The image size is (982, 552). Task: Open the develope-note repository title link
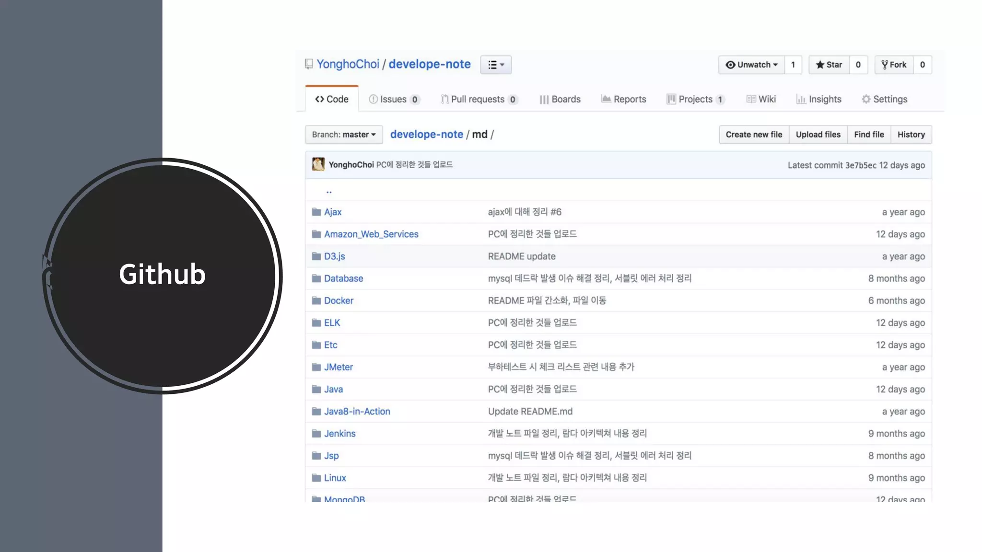[x=430, y=64]
